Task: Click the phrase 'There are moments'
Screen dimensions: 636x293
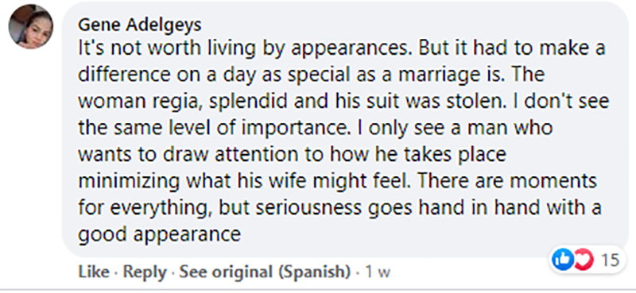Action: pos(506,181)
